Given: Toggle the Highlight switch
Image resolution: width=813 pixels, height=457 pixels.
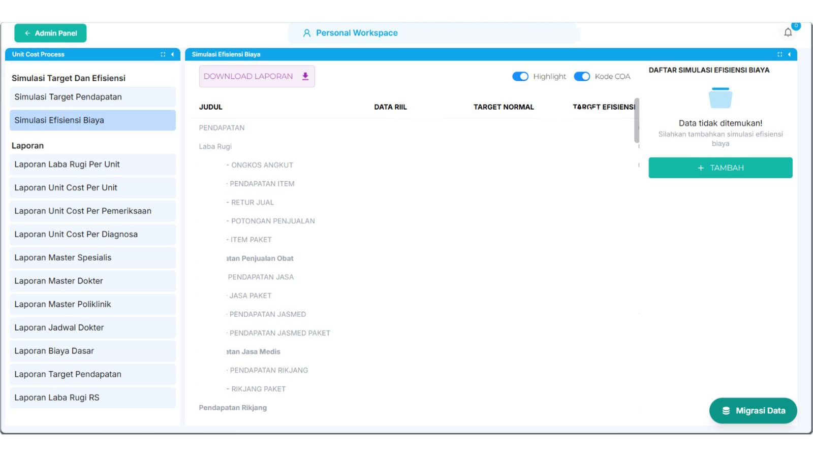Looking at the screenshot, I should pos(520,76).
